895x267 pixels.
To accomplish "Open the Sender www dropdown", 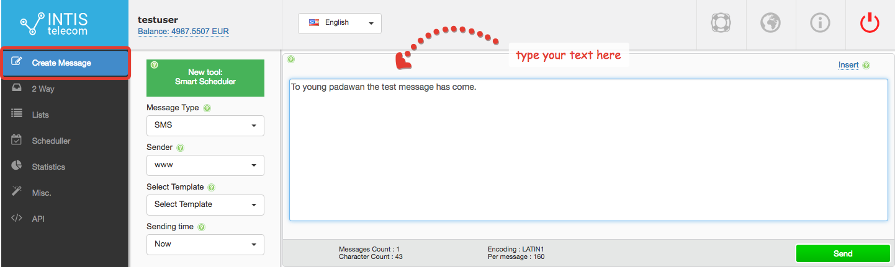I will [x=205, y=165].
